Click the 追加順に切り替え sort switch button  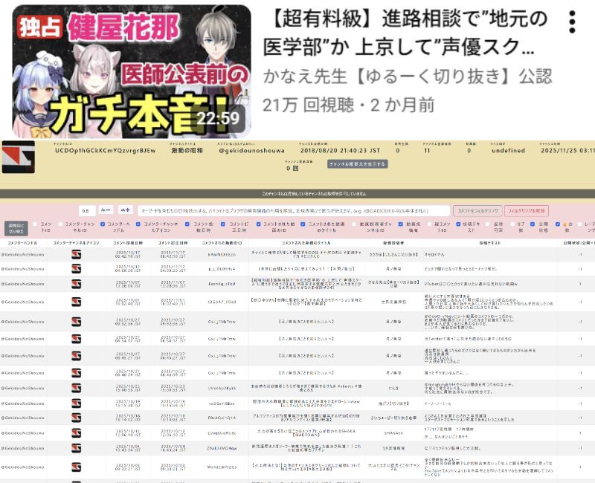click(16, 227)
